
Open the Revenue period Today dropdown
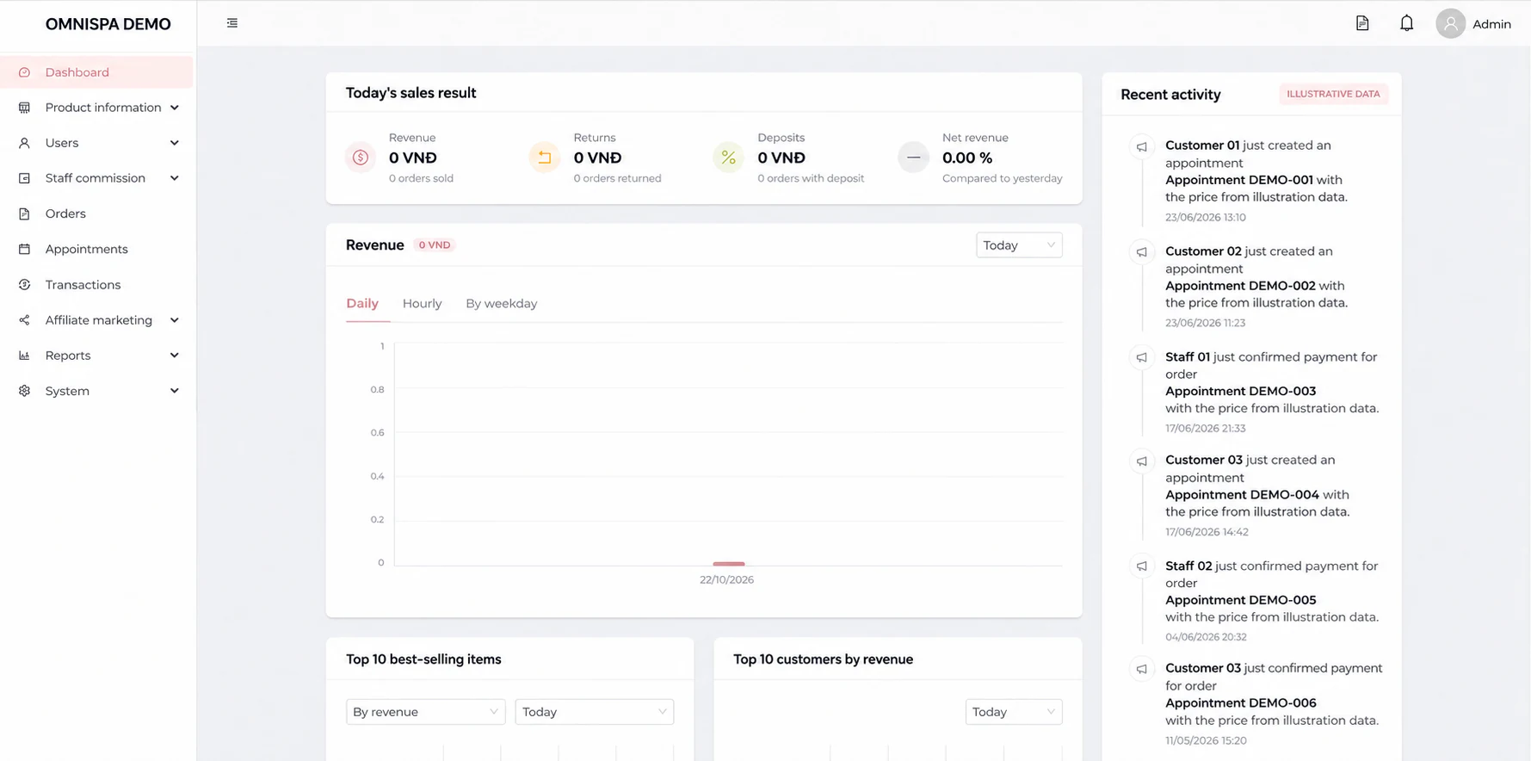pyautogui.click(x=1019, y=245)
